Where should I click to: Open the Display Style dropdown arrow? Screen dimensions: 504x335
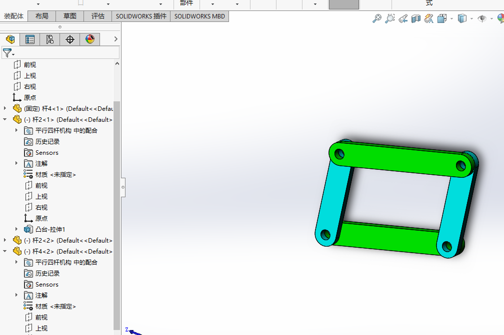(471, 19)
